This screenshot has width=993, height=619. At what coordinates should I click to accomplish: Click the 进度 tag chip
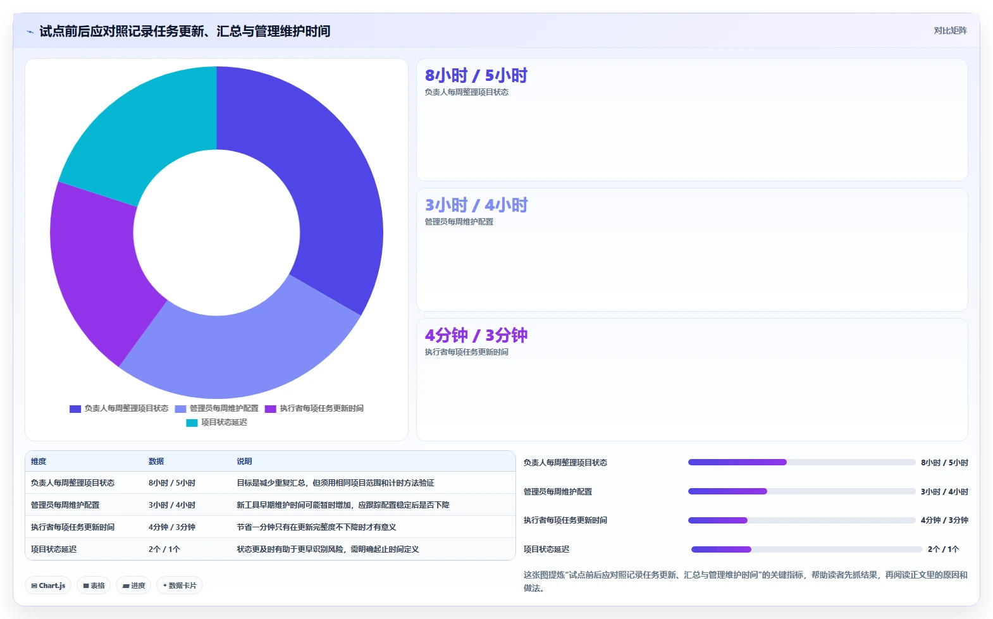click(133, 585)
